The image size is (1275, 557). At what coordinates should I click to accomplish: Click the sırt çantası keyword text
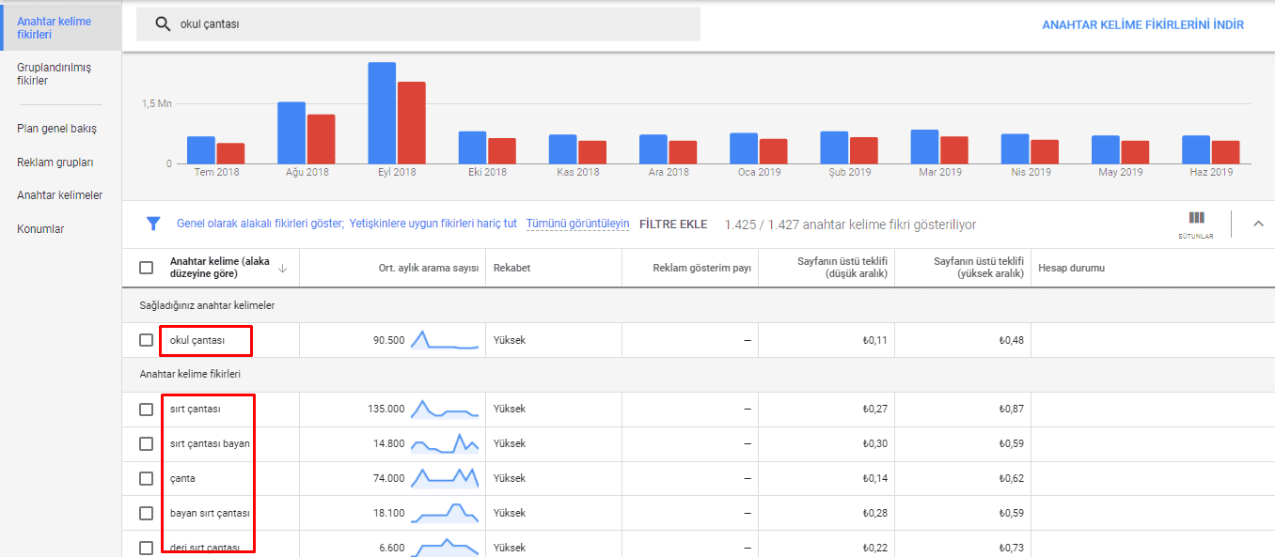tap(195, 410)
